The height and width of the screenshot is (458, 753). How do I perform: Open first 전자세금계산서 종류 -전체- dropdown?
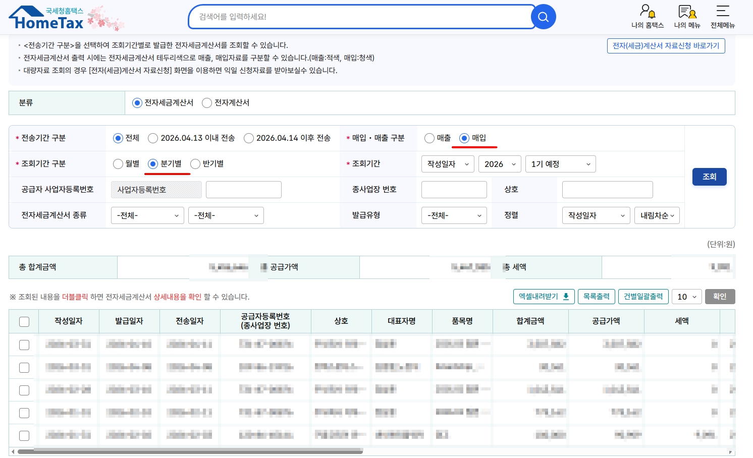click(147, 215)
